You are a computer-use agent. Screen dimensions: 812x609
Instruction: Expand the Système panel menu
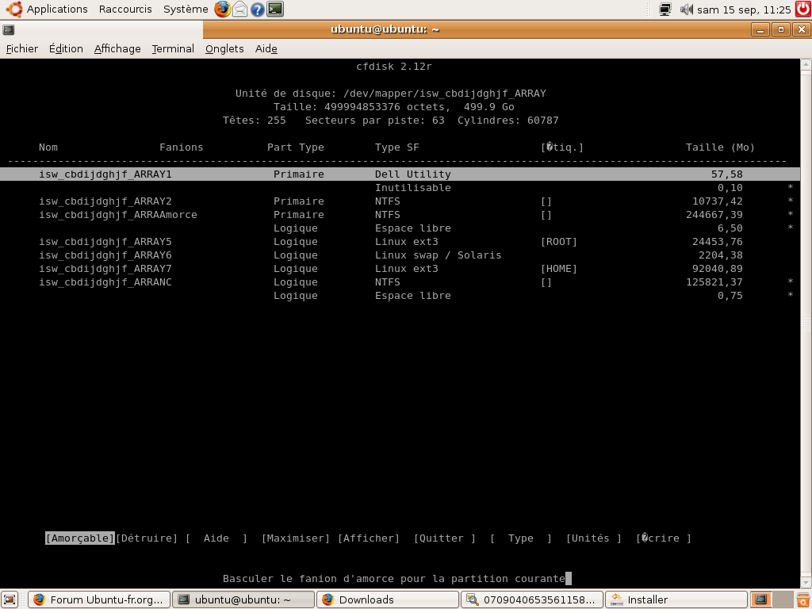[x=186, y=10]
